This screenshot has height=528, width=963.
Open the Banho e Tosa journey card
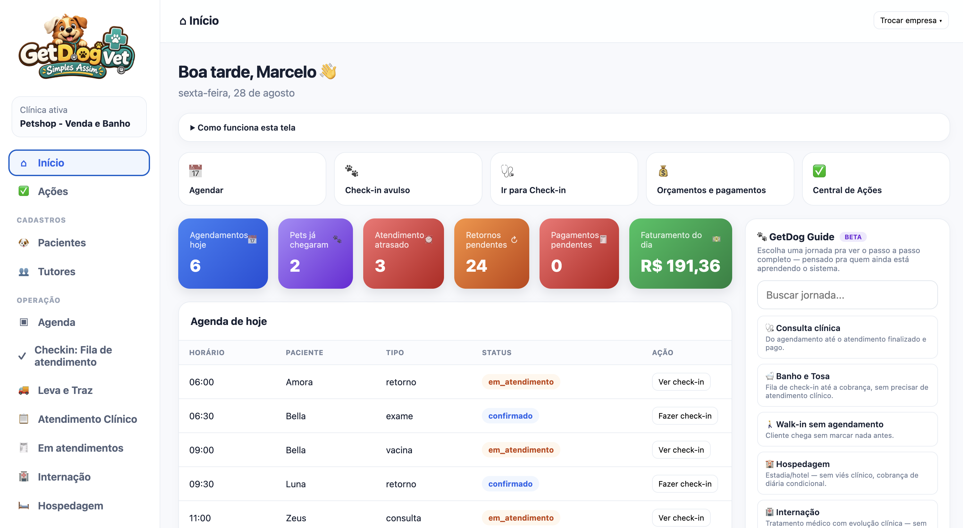pos(847,386)
